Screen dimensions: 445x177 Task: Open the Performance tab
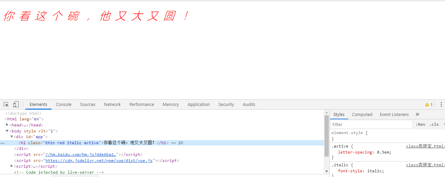142,105
